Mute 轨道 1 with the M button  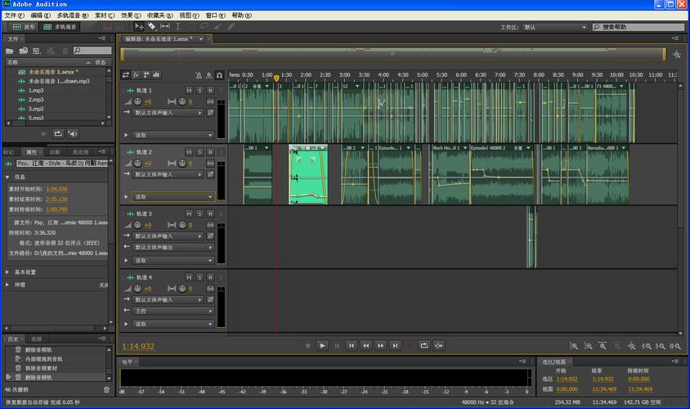[189, 90]
